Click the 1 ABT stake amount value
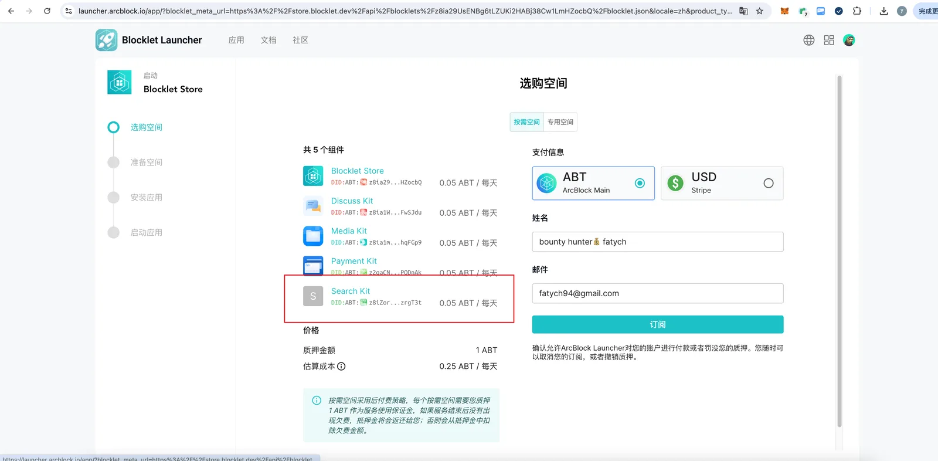This screenshot has height=461, width=938. [486, 350]
